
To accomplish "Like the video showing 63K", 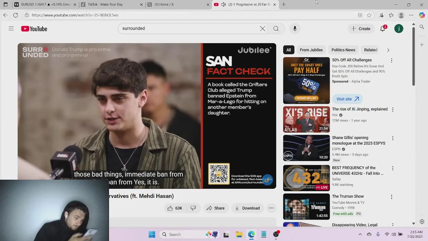I will (x=175, y=208).
